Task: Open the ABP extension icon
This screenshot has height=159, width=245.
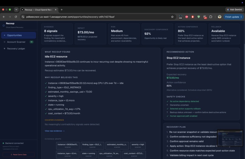Action: (x=187, y=17)
